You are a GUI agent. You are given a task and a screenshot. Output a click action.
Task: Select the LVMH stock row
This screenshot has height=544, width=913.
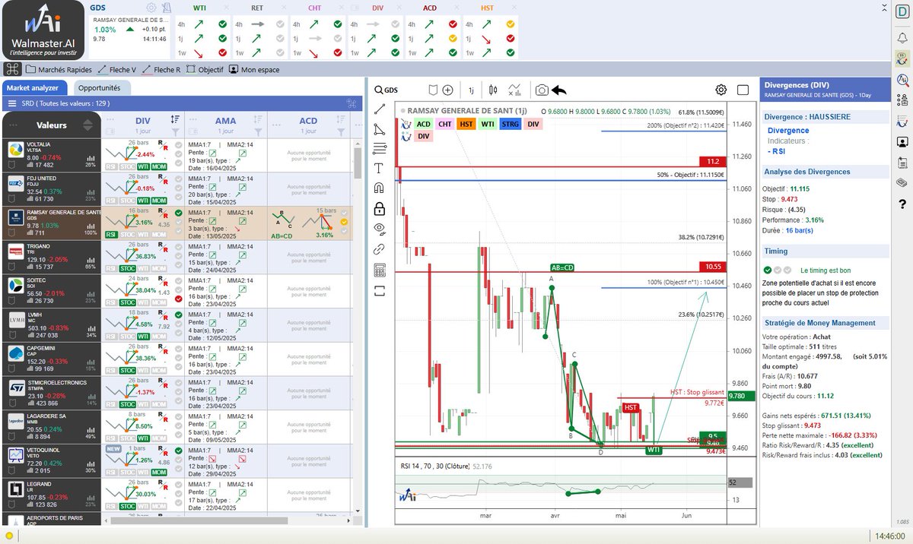point(51,325)
